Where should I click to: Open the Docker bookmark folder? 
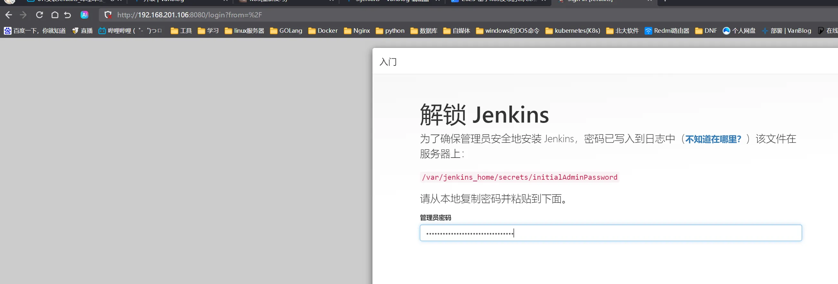click(323, 31)
